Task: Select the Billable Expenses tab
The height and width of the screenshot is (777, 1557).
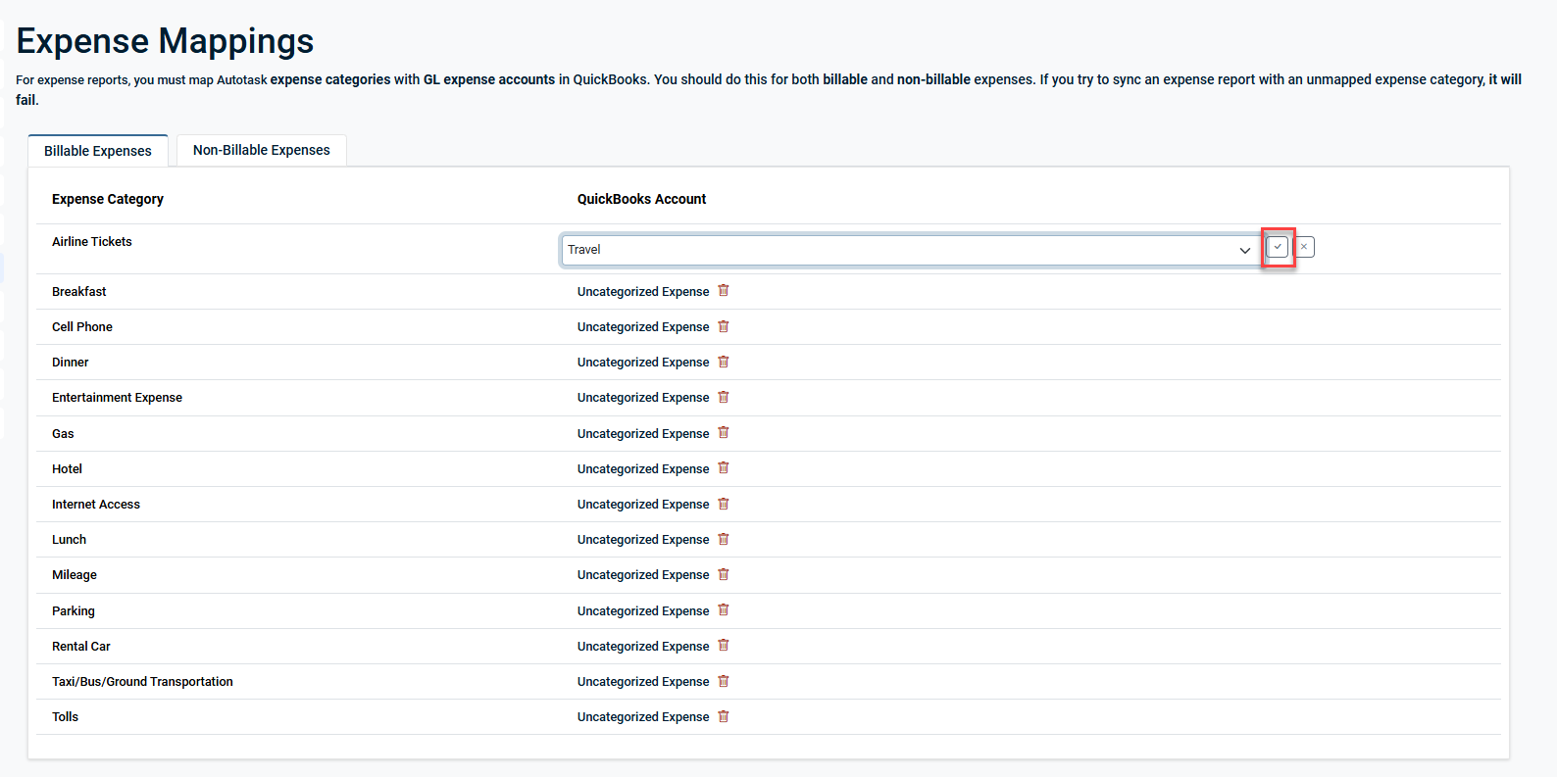Action: [98, 151]
